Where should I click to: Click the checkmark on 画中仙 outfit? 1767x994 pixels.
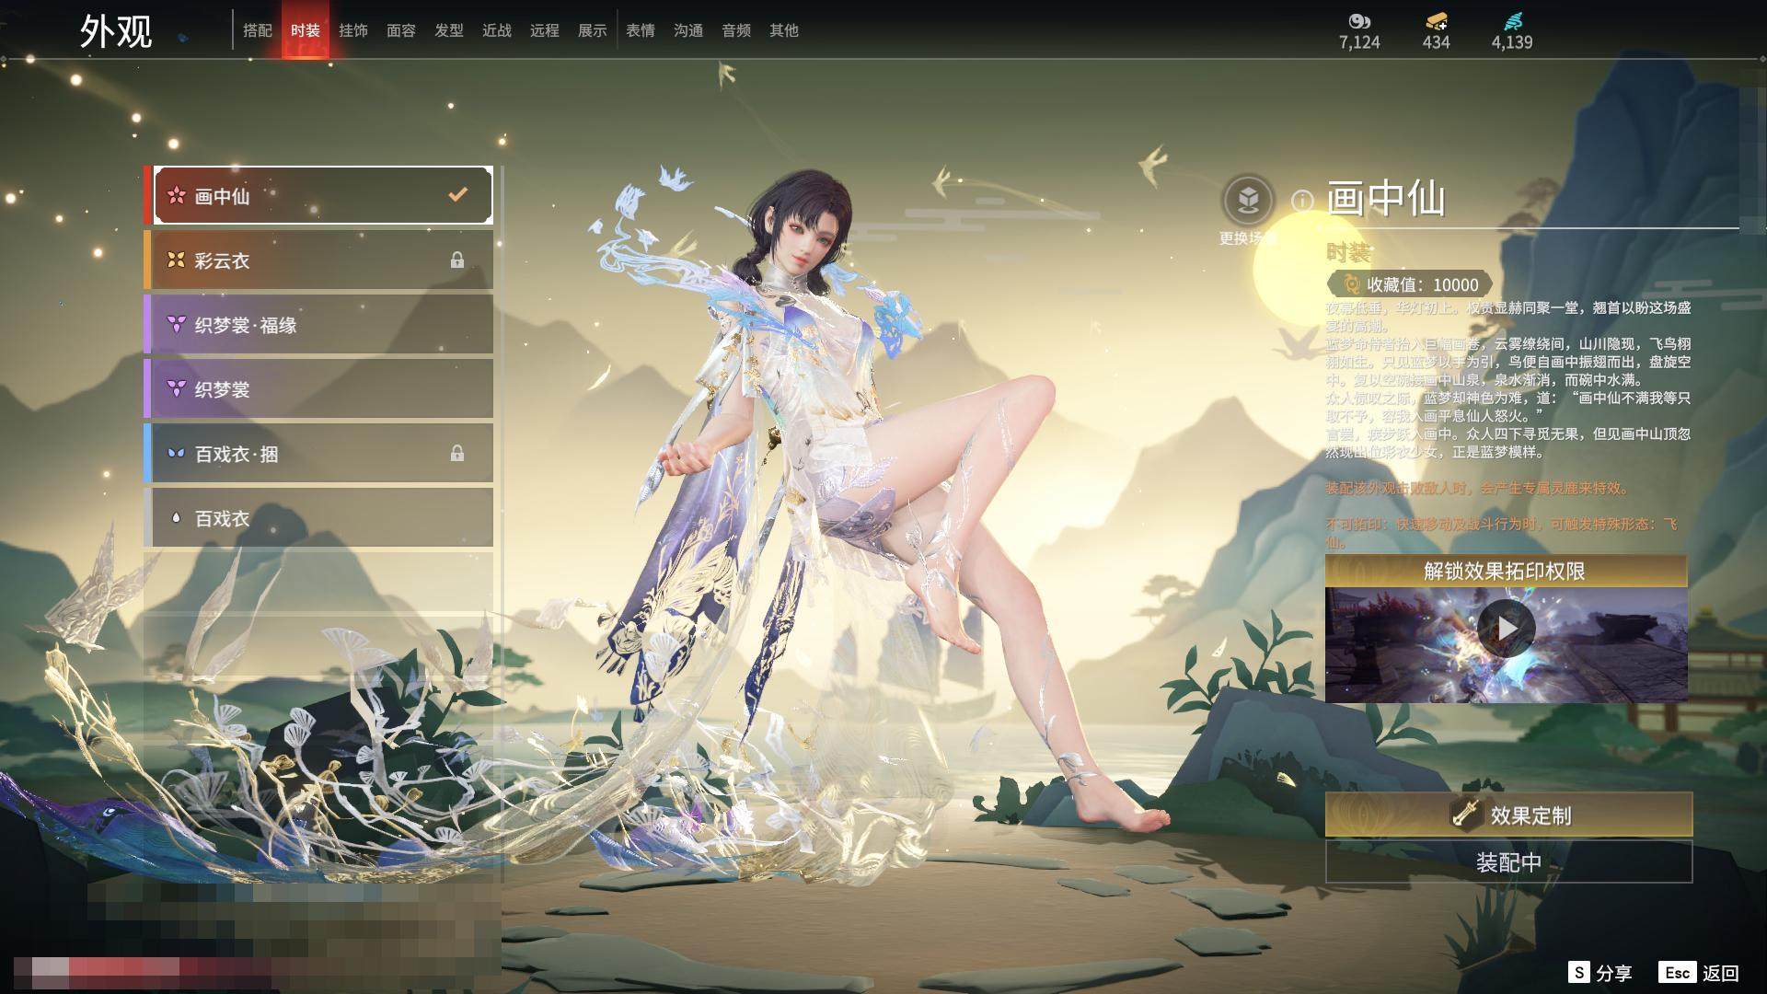[457, 195]
